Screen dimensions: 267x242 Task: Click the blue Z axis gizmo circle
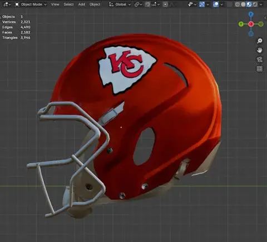click(251, 14)
